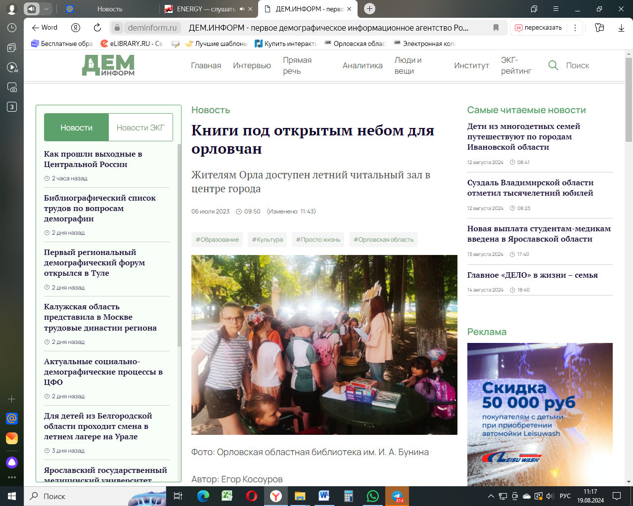Open Telegram from the taskbar
Image resolution: width=633 pixels, height=506 pixels.
click(x=397, y=496)
